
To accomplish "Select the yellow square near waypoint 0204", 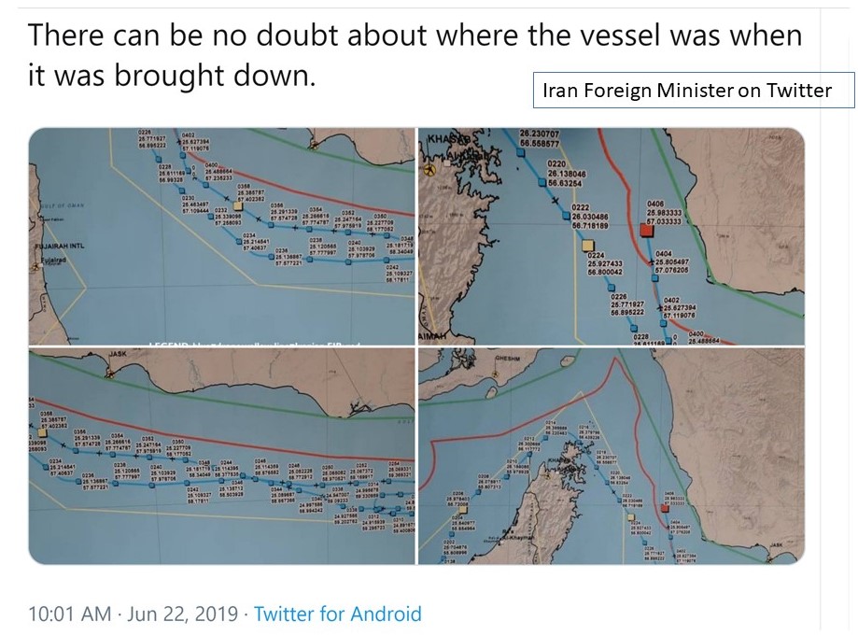I will coord(463,510).
